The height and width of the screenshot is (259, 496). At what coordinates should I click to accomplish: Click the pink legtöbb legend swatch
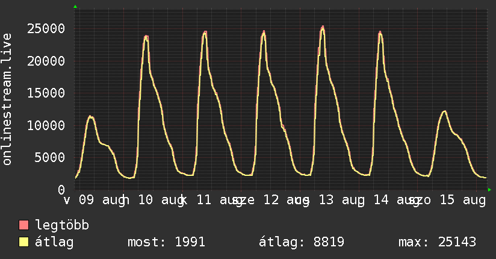point(23,225)
